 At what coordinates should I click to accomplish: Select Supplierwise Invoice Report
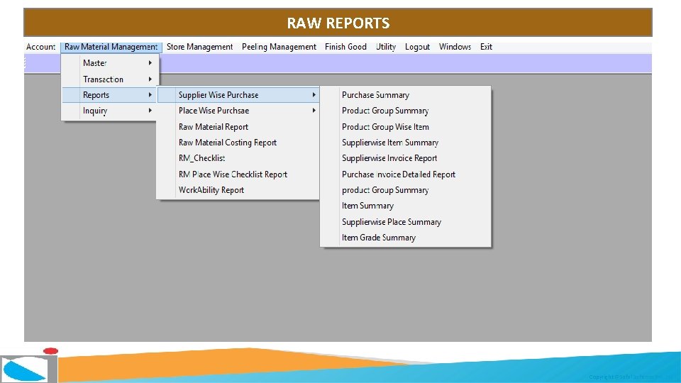[406, 158]
